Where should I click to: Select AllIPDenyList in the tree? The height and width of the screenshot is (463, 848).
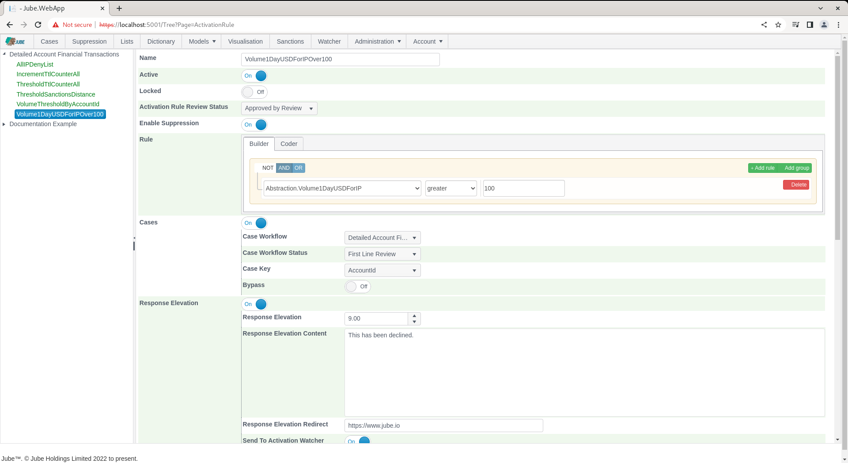pos(35,64)
